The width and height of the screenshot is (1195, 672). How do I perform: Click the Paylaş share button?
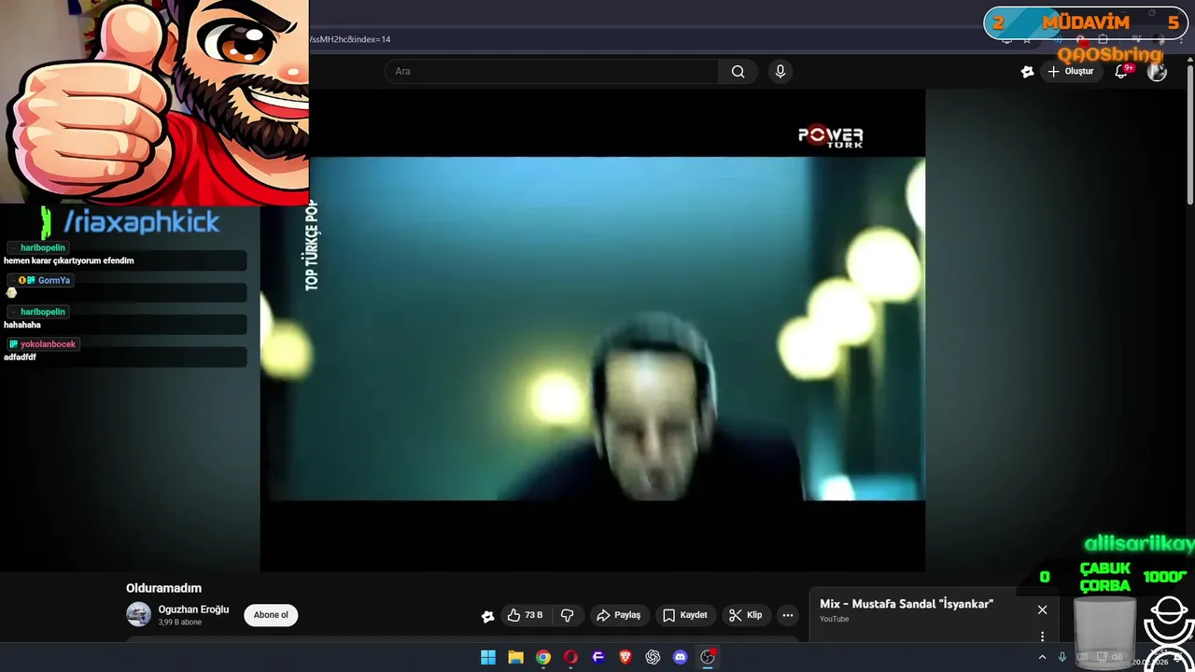[618, 615]
